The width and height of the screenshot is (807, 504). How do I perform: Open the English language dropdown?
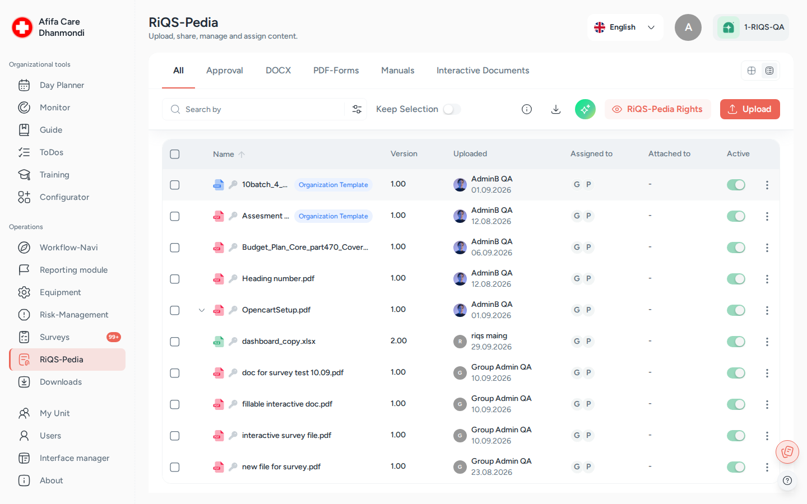(625, 27)
